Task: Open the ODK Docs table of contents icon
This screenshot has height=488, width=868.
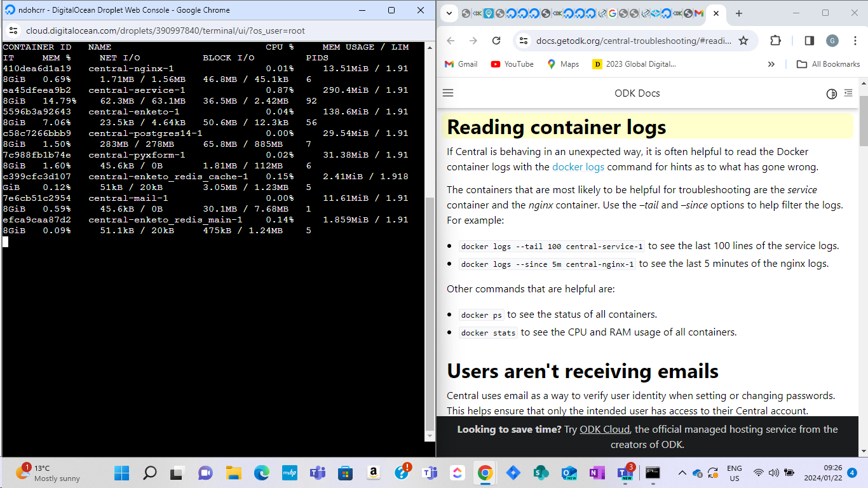Action: tap(848, 93)
